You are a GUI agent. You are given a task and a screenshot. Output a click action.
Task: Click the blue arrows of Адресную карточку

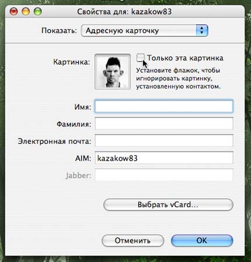click(202, 30)
